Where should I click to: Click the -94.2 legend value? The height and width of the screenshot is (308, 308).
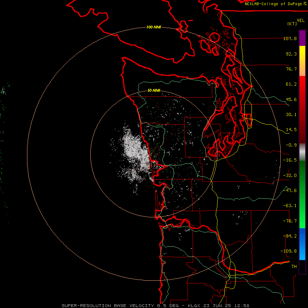(290, 236)
